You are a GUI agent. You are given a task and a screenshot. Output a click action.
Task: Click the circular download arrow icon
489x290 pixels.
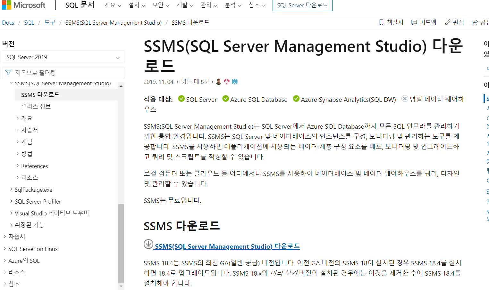click(x=148, y=244)
